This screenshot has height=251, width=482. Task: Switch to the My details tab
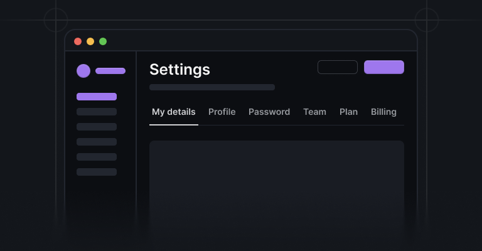[x=174, y=112]
